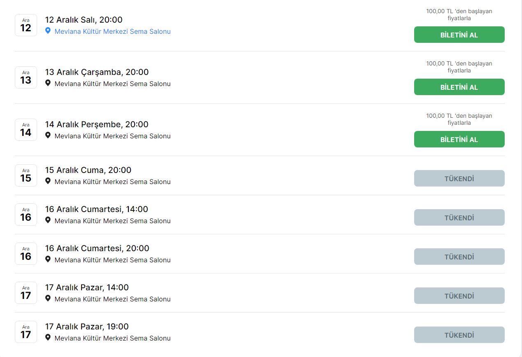The width and height of the screenshot is (522, 357).
Task: Open the blue Mevlana Kültür Merkezi venue link
Action: pyautogui.click(x=112, y=31)
